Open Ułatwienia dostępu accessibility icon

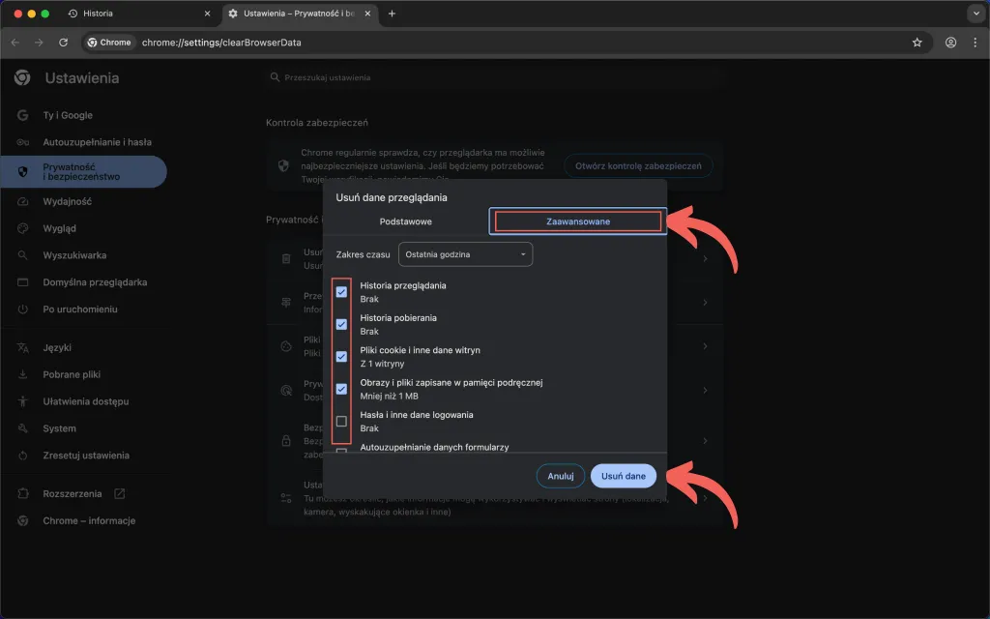(x=21, y=401)
